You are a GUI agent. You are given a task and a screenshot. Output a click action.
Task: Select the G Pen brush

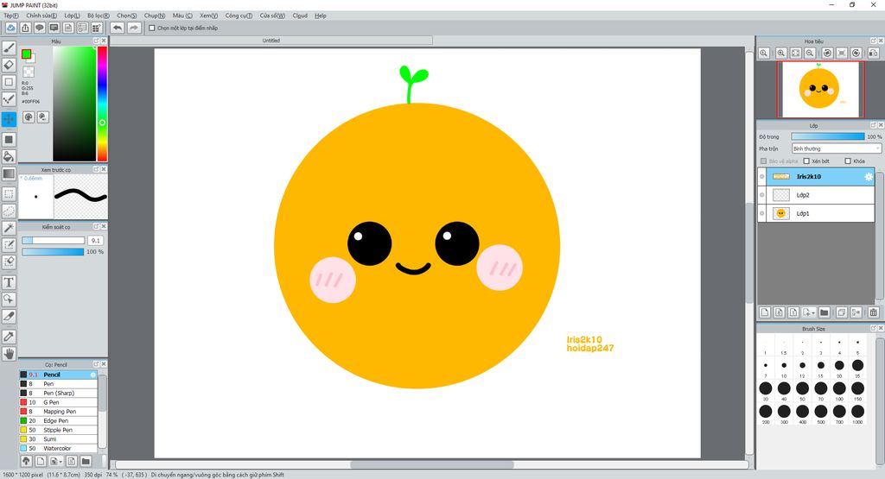pyautogui.click(x=58, y=402)
